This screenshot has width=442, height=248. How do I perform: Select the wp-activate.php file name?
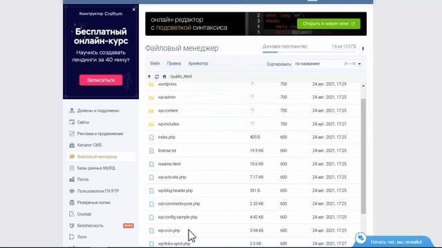172,177
